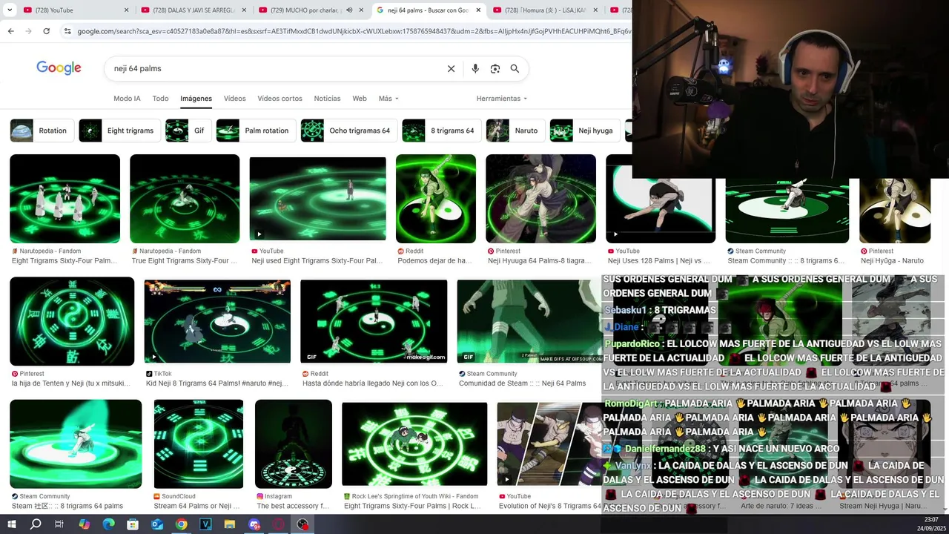
Task: Filter images by Ocho trigramas 64 chip
Action: click(348, 131)
